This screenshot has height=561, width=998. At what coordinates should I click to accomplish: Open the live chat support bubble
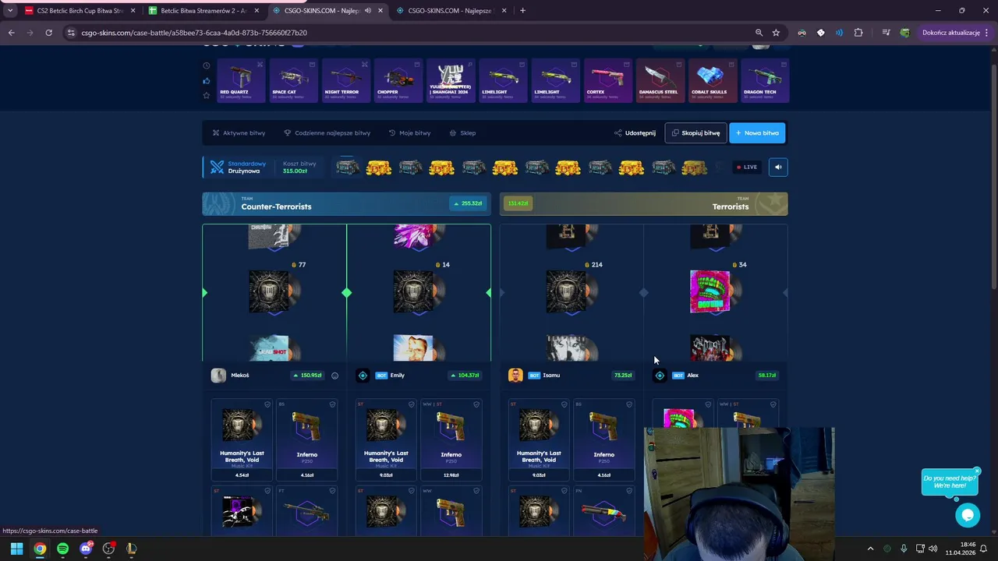(968, 515)
